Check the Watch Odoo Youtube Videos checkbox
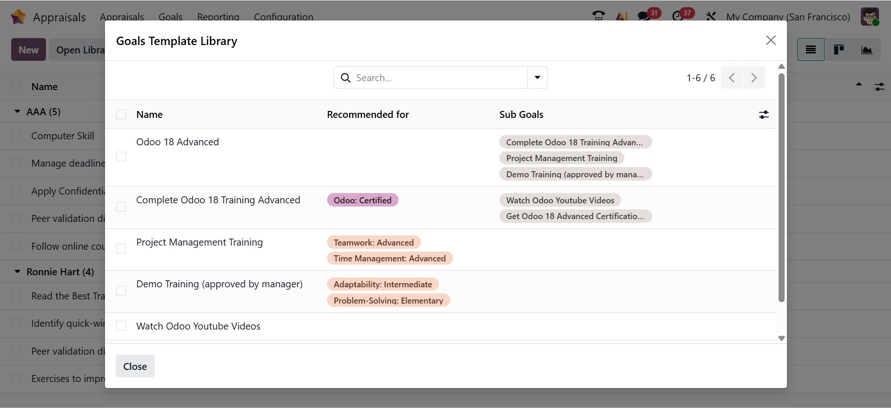891x408 pixels. (x=121, y=326)
